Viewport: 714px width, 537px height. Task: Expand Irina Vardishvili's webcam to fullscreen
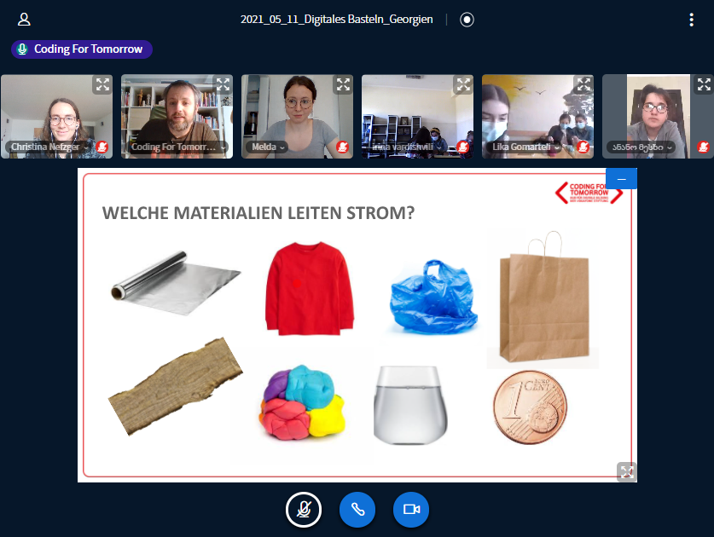462,84
